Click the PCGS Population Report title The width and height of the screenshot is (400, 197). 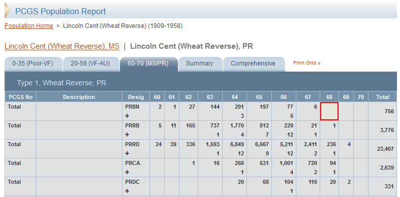pos(60,11)
